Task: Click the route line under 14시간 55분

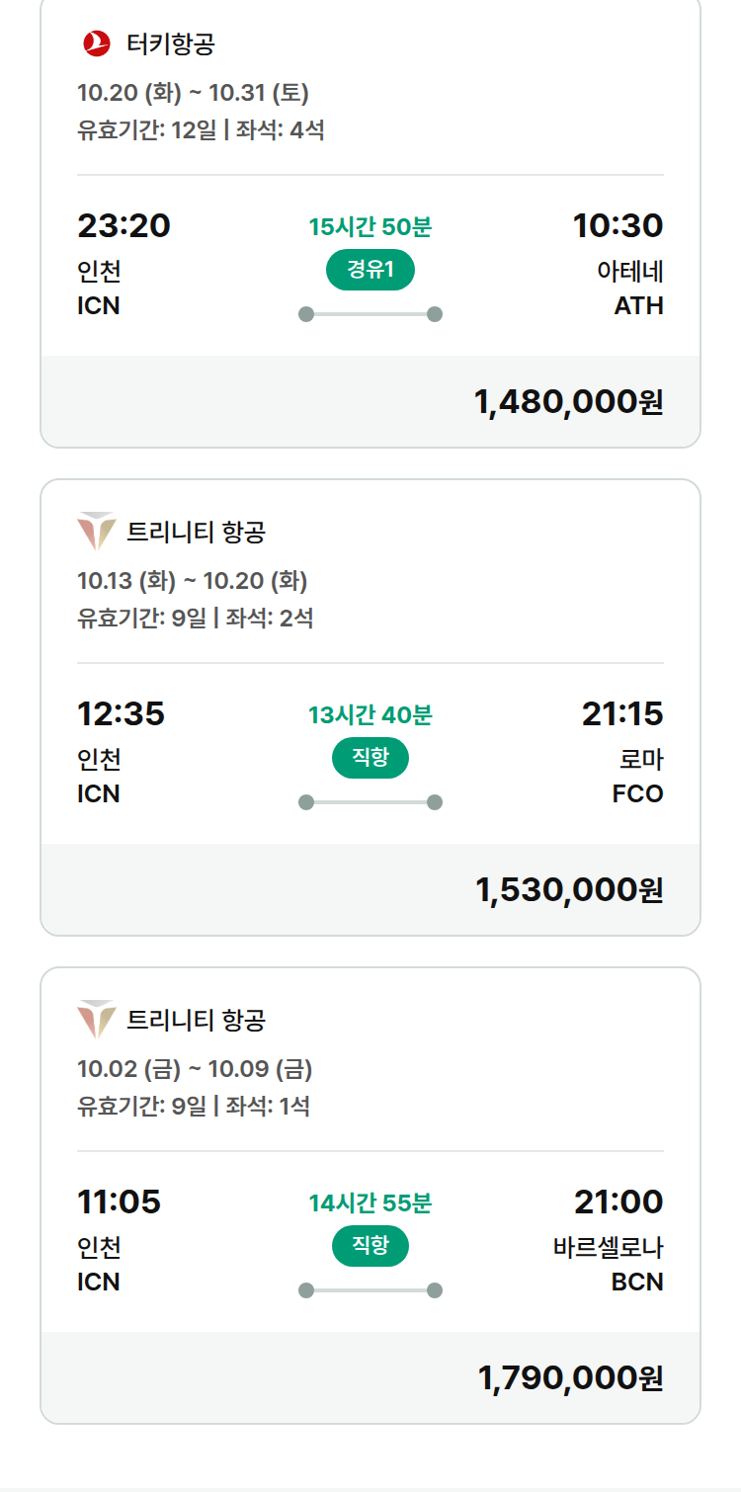Action: pyautogui.click(x=370, y=1290)
